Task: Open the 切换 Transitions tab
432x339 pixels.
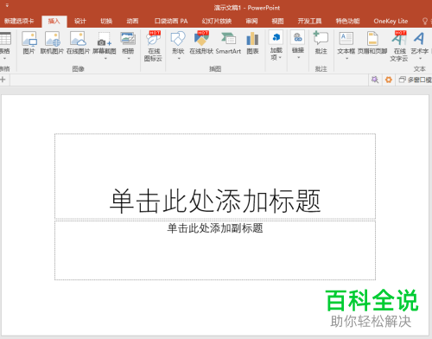Action: pyautogui.click(x=106, y=21)
